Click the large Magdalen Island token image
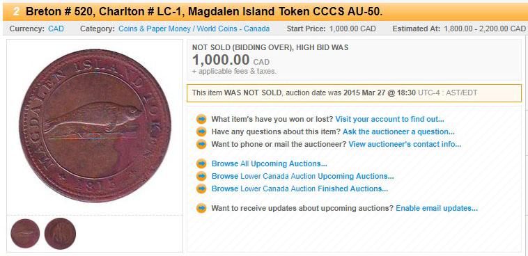 (x=95, y=125)
